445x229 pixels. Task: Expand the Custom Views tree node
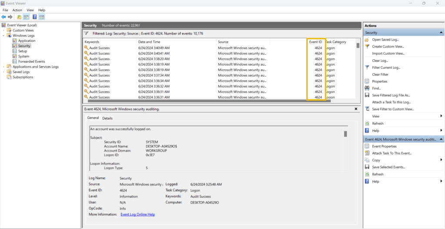pyautogui.click(x=3, y=30)
